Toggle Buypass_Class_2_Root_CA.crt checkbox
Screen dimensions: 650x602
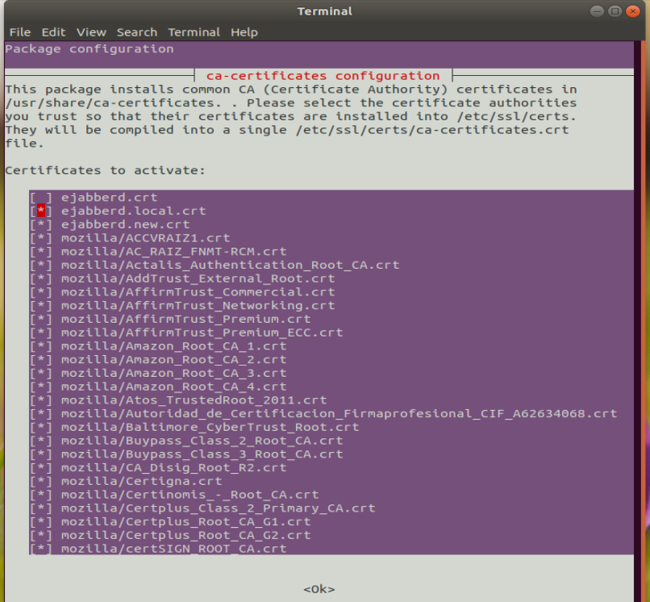coord(41,441)
